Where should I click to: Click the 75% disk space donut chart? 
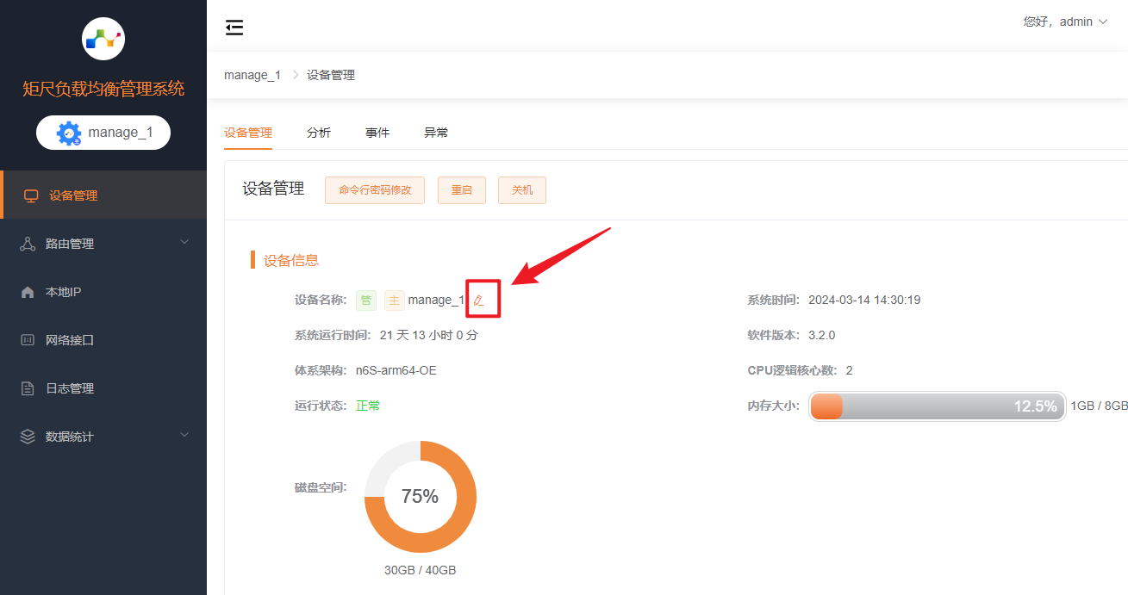tap(421, 497)
